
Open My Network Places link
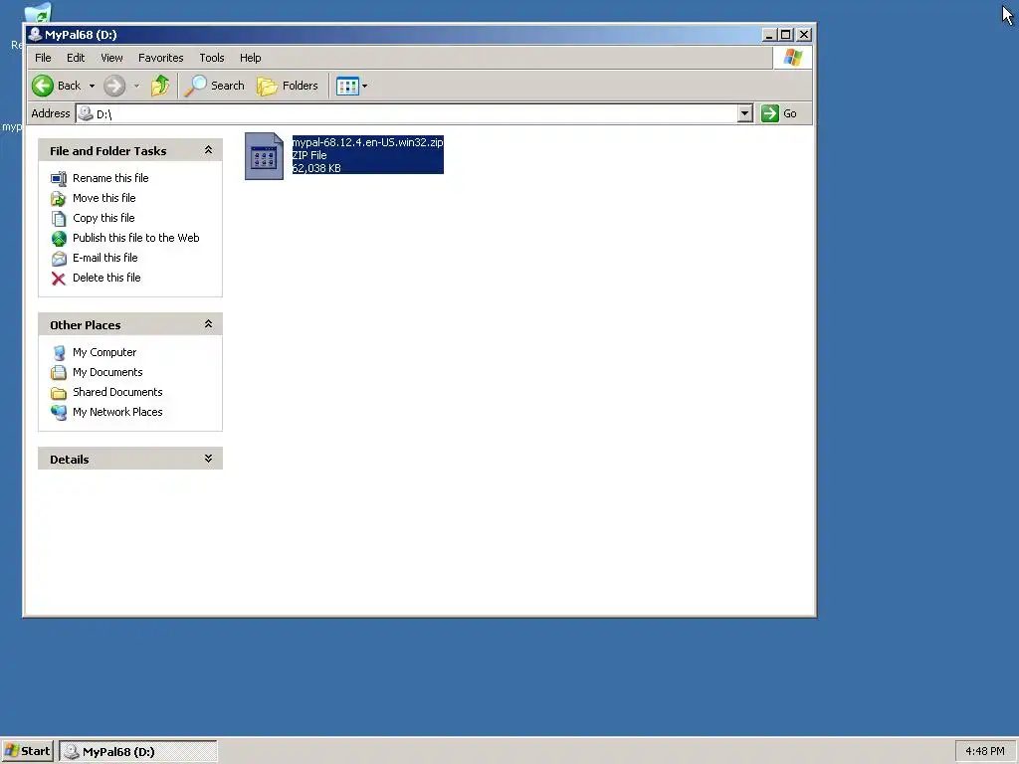pos(117,412)
